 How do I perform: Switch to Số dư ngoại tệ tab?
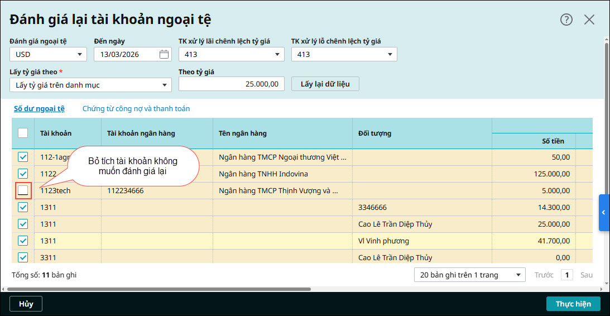[39, 109]
